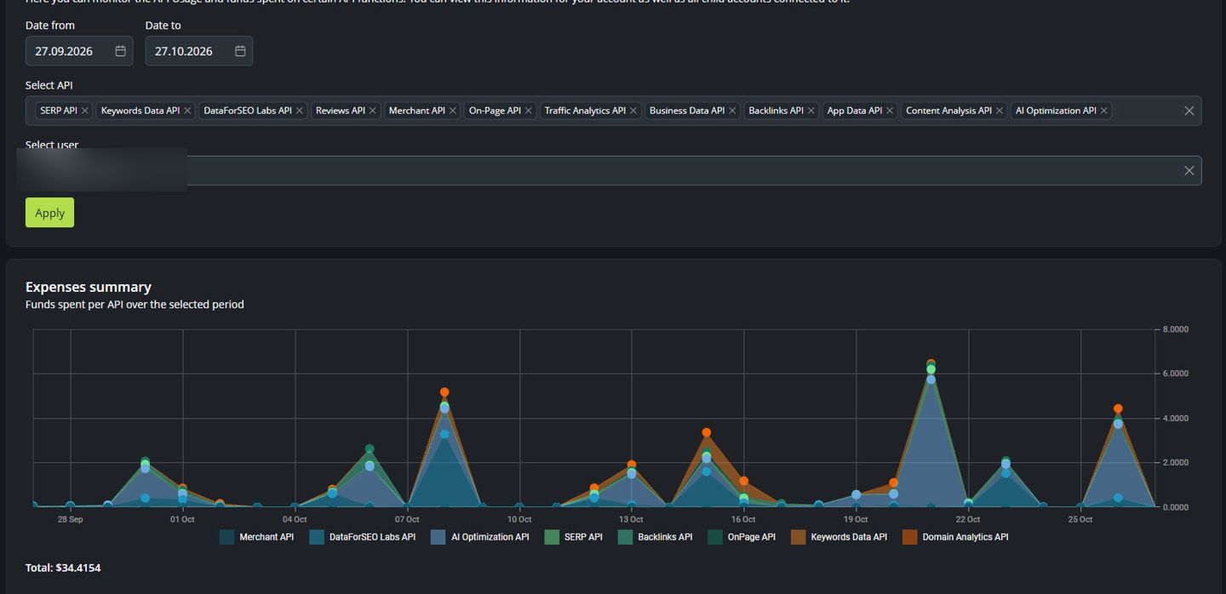This screenshot has height=594, width=1226.
Task: Toggle Keywords Data API legend swatch
Action: [x=799, y=537]
